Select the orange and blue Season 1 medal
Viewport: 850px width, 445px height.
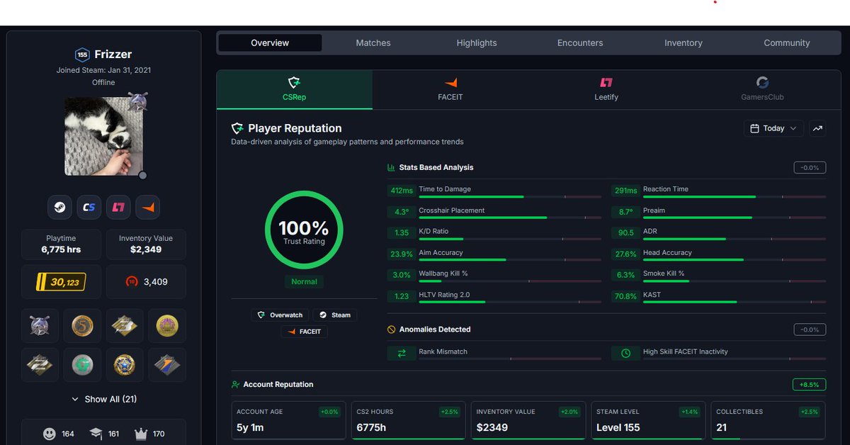tap(167, 365)
